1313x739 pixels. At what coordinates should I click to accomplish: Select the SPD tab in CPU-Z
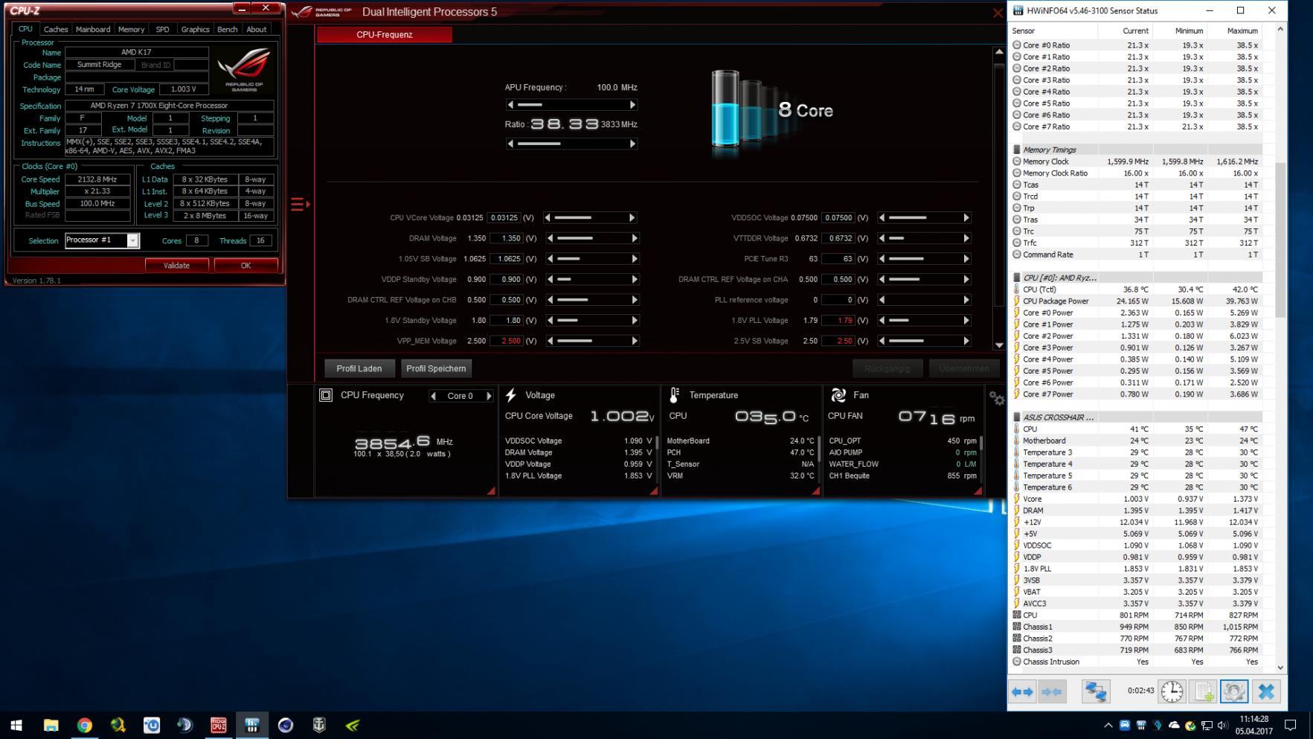click(162, 29)
